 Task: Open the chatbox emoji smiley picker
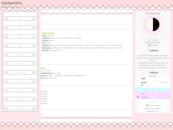click(x=138, y=97)
